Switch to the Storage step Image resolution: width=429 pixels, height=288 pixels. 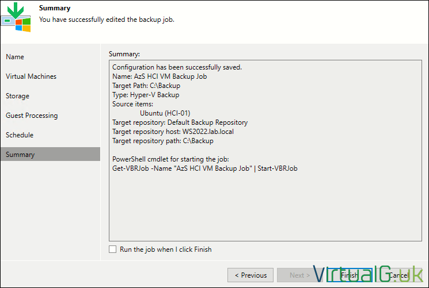[x=17, y=96]
